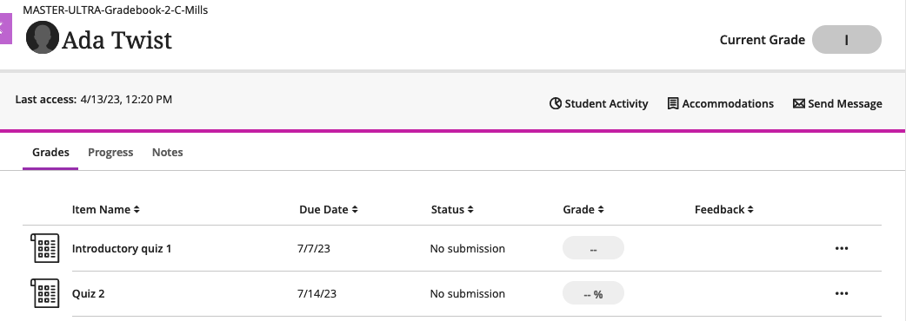Screen dimensions: 906x321
Task: Open the Introductory quiz 1 item
Action: point(122,249)
